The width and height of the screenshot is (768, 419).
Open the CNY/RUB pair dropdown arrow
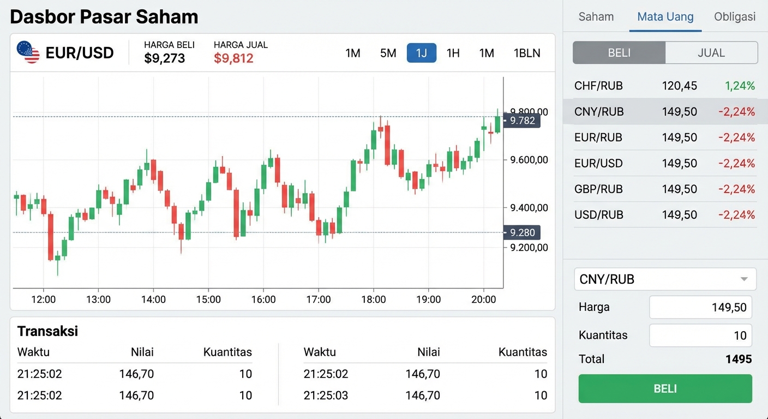744,279
